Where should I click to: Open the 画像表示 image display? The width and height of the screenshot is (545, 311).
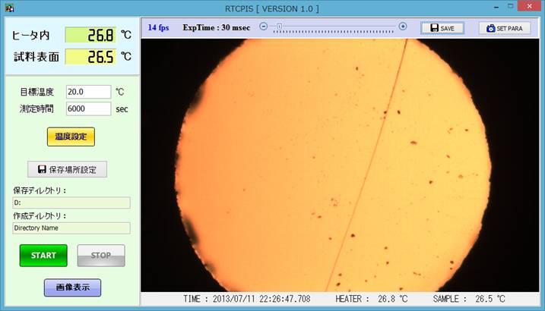72,287
